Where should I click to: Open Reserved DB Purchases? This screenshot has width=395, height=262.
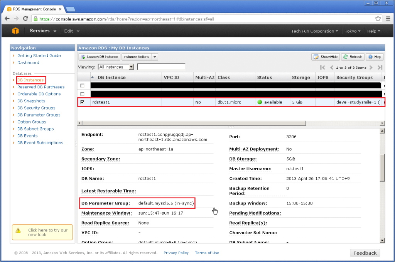pos(41,87)
